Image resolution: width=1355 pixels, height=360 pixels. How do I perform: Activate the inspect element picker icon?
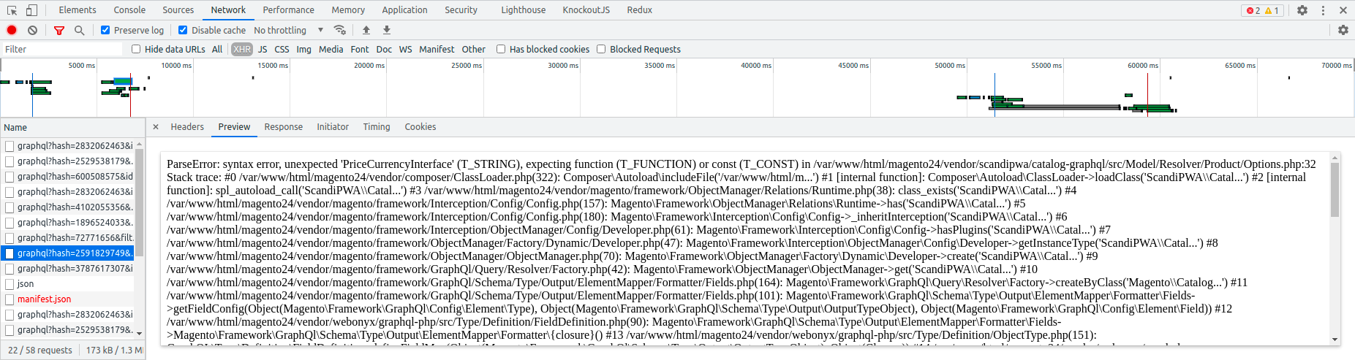pyautogui.click(x=12, y=10)
